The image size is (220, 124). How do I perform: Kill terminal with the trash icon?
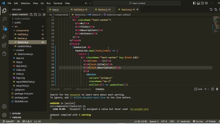[217, 89]
